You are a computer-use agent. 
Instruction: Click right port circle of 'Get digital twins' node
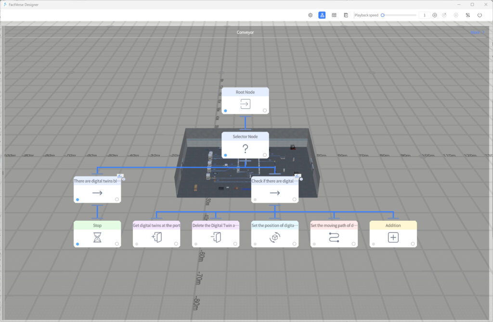point(176,243)
